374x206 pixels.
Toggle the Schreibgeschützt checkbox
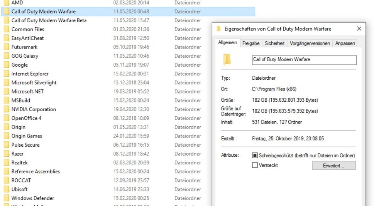point(255,156)
